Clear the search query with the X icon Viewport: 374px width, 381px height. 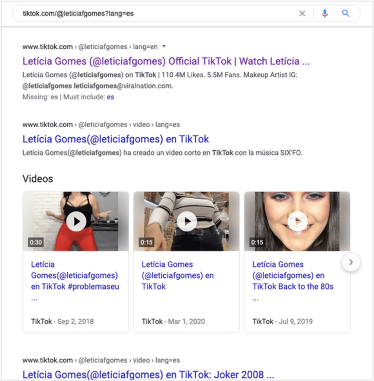[x=302, y=13]
